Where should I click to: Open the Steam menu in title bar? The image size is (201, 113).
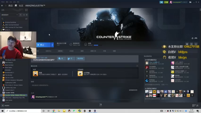click(3, 2)
